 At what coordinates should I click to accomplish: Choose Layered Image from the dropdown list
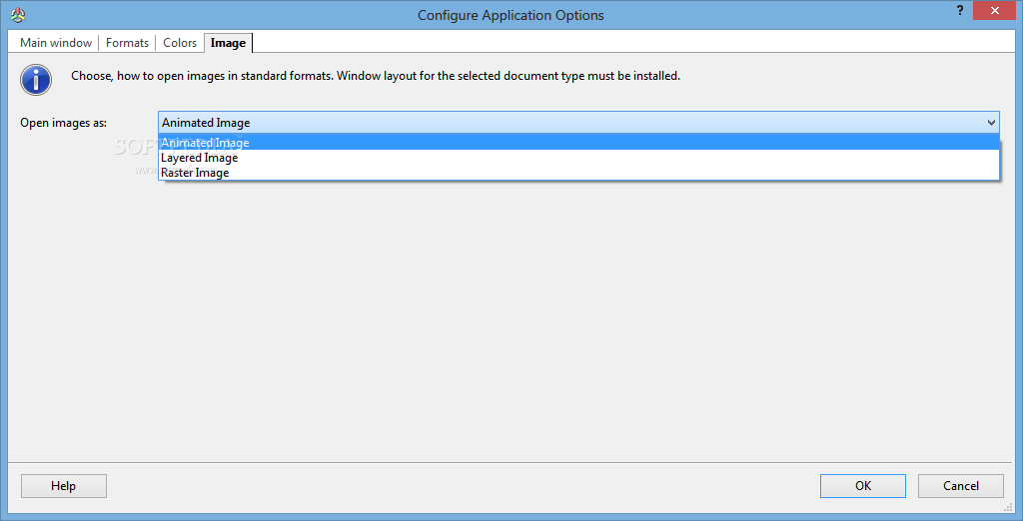pyautogui.click(x=578, y=158)
